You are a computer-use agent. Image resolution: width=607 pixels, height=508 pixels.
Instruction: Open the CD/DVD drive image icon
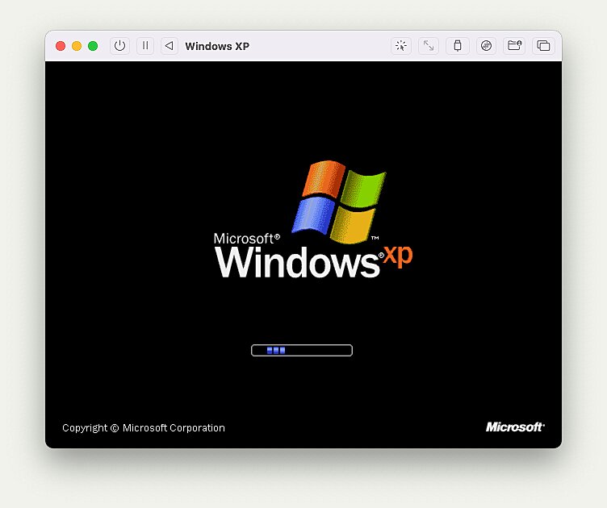(486, 46)
